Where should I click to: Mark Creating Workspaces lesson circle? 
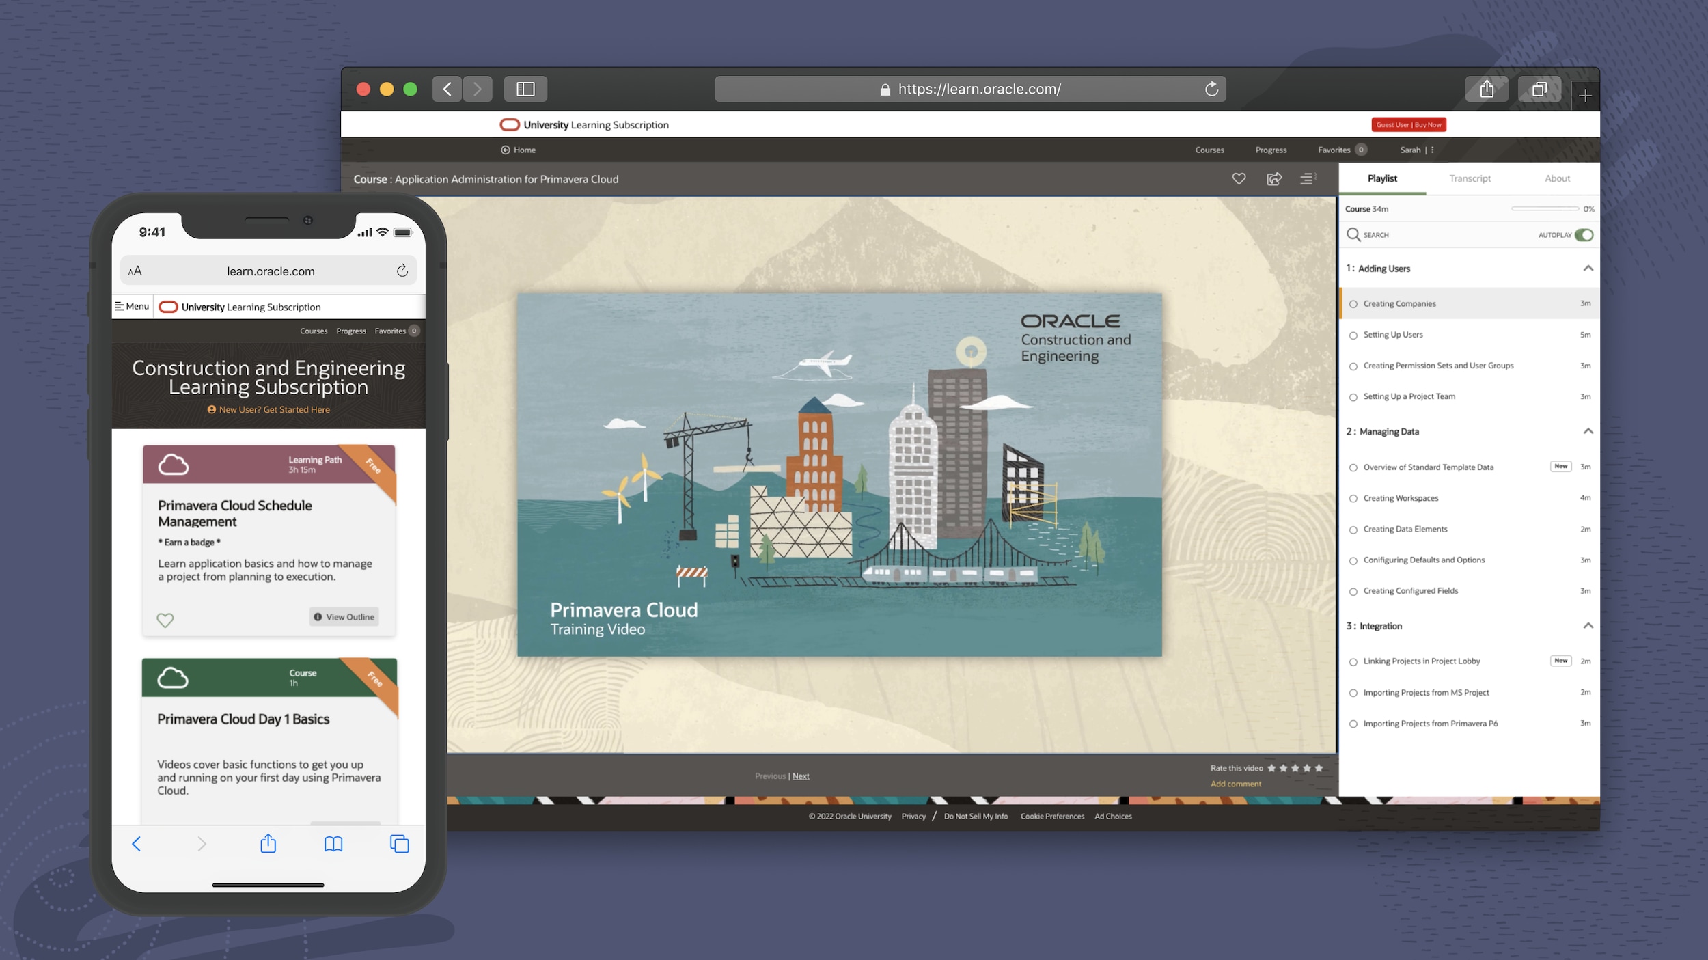pos(1353,499)
